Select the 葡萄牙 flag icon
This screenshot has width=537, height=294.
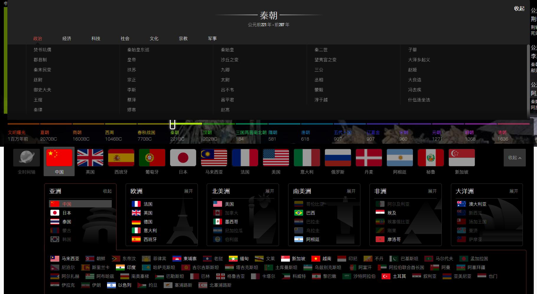152,158
